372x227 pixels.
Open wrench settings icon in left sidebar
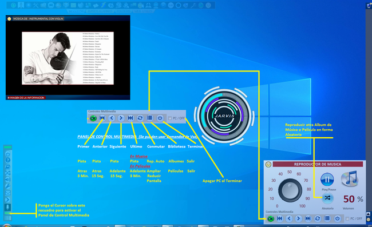pyautogui.click(x=7, y=186)
